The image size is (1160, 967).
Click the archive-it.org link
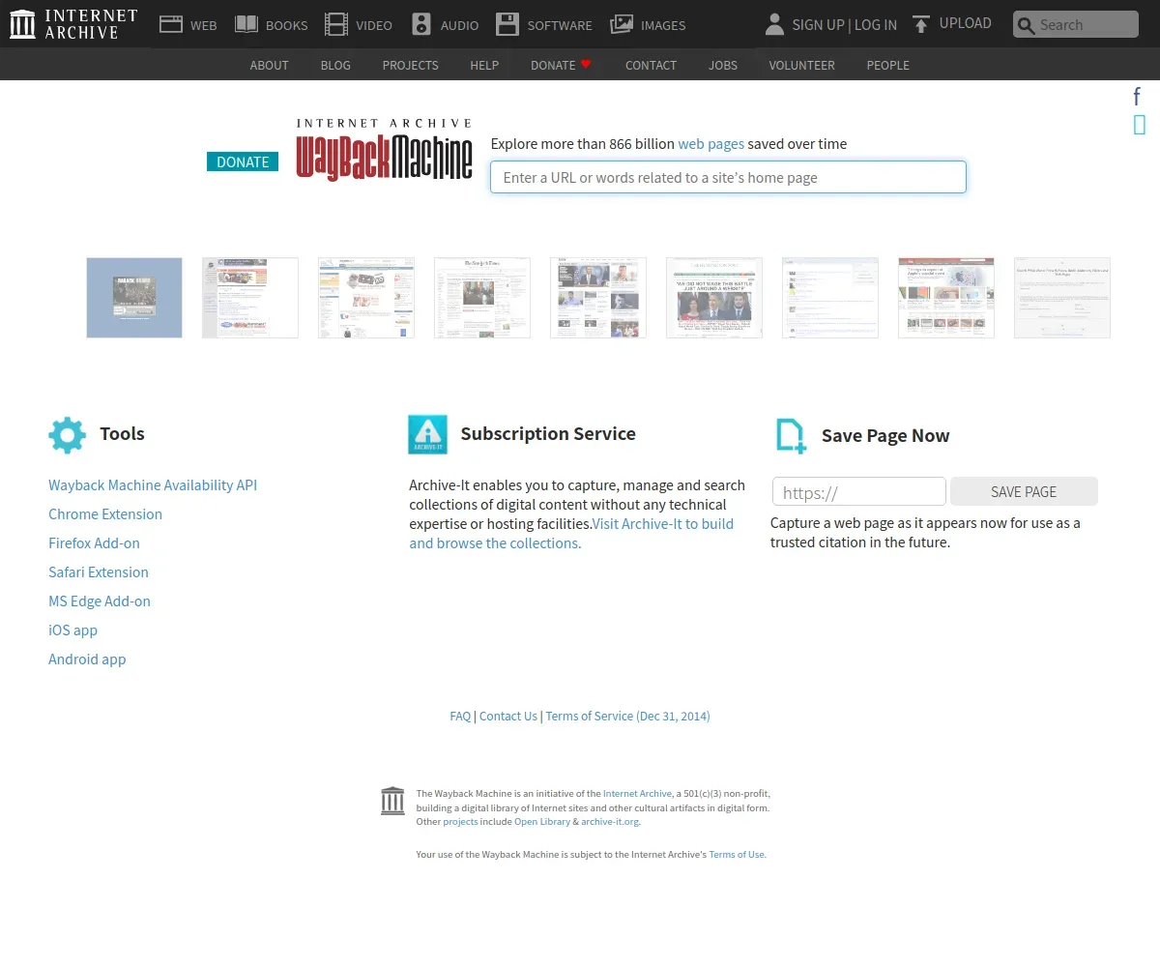pos(610,822)
